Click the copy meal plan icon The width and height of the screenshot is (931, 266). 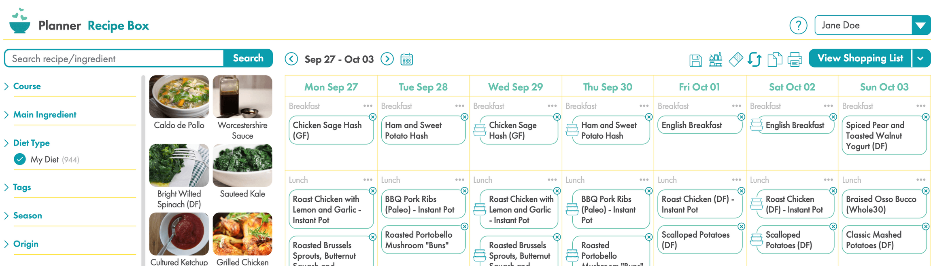[x=774, y=59]
